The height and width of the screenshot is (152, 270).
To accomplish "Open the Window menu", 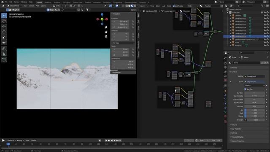I will [x=24, y=2].
